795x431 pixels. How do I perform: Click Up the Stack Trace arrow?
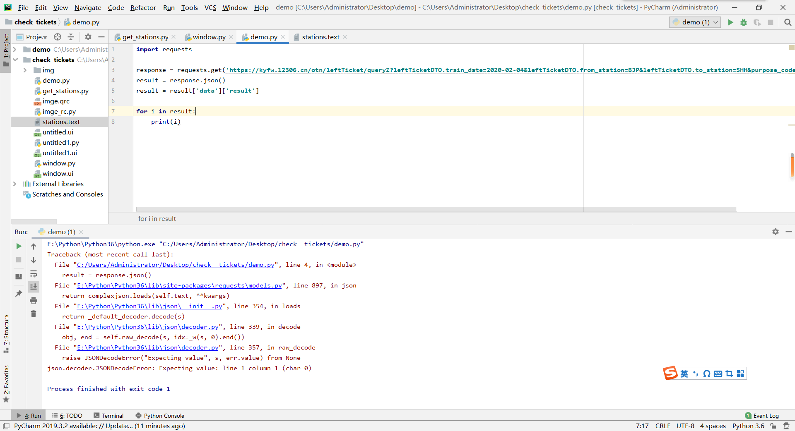click(x=34, y=246)
